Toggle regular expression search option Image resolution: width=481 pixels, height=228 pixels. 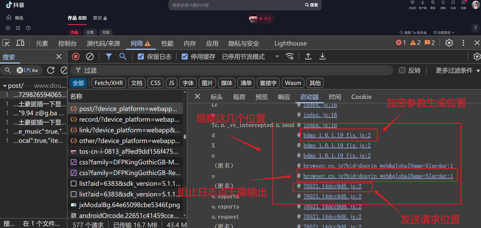[x=28, y=70]
